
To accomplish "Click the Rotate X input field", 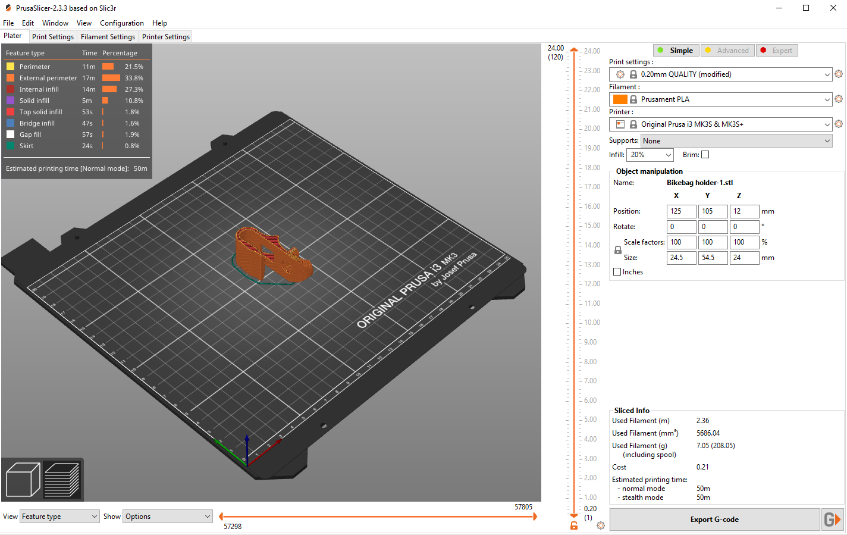I will point(682,227).
